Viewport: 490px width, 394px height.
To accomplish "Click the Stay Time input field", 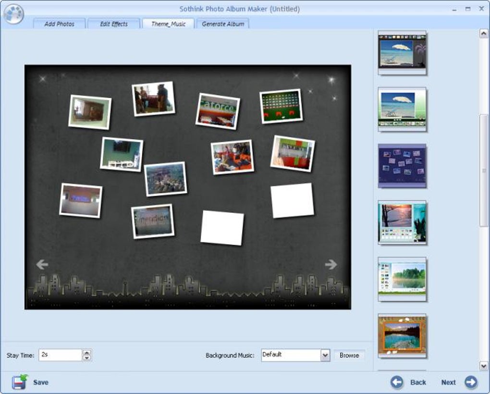I will pyautogui.click(x=61, y=355).
